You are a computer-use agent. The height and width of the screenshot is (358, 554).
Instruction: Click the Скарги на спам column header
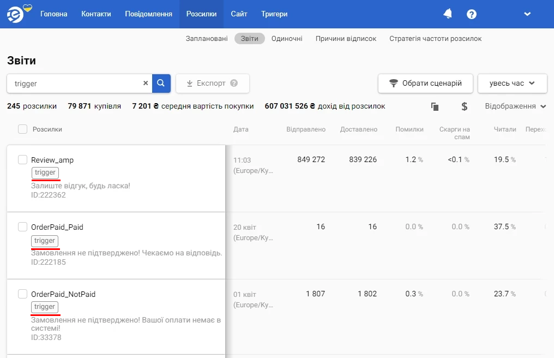(x=454, y=133)
